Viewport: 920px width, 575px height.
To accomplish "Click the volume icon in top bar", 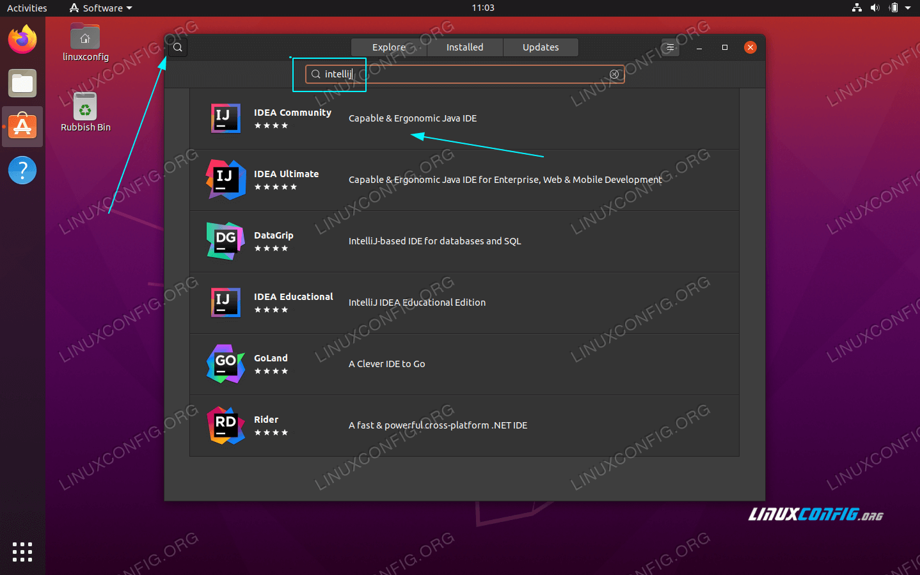I will click(x=875, y=8).
